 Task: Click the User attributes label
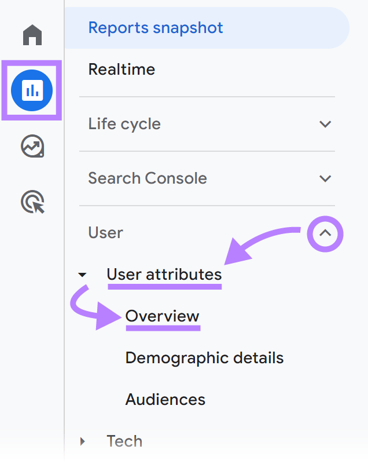[x=164, y=274]
